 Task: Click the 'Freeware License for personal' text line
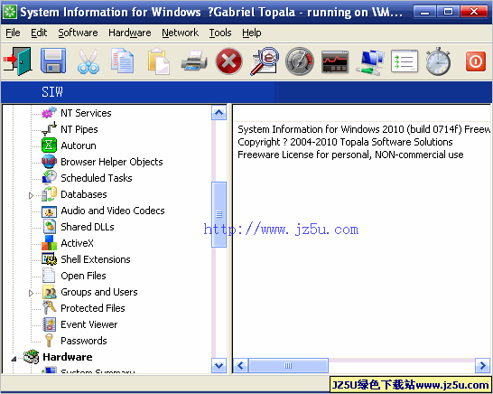coord(350,155)
